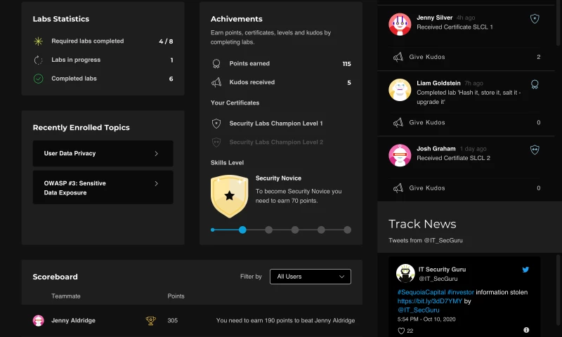This screenshot has width=562, height=337.
Task: Open the User Data Privacy topic
Action: (103, 153)
